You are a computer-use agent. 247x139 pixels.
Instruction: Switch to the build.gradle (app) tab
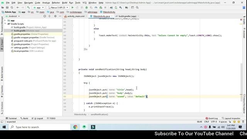(127, 16)
